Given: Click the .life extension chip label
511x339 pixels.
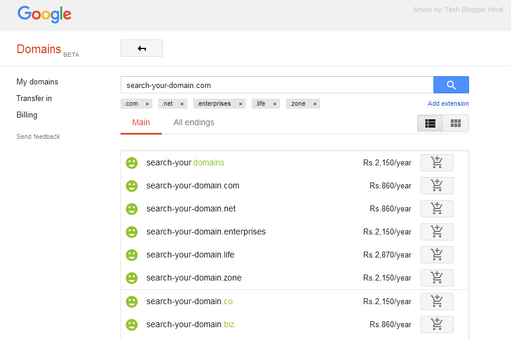Looking at the screenshot, I should pyautogui.click(x=260, y=104).
